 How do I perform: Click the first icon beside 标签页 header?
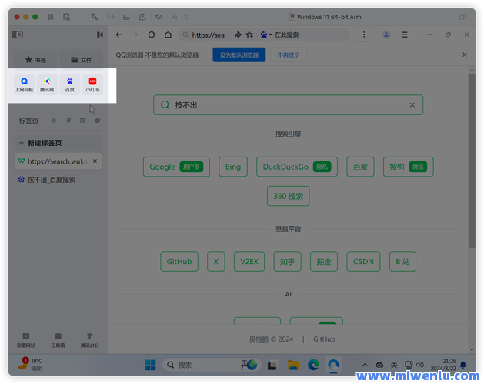coord(53,121)
